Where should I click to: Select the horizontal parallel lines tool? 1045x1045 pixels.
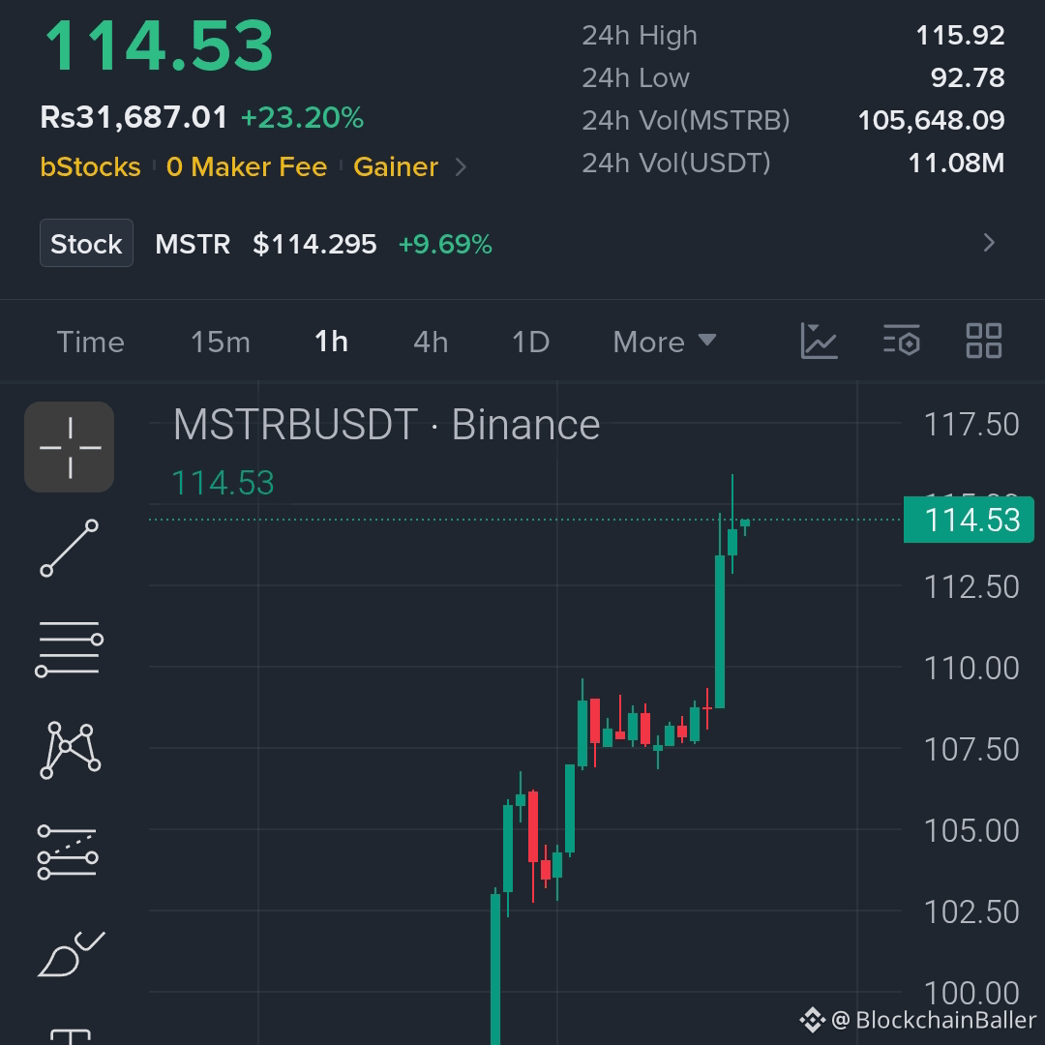pyautogui.click(x=70, y=649)
